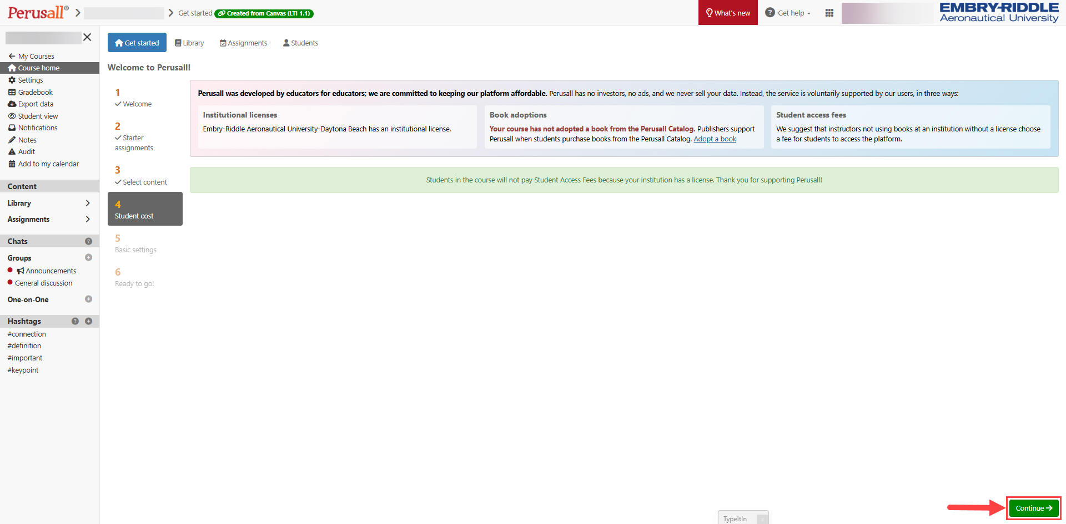The height and width of the screenshot is (524, 1066).
Task: Click the Content section header
Action: [49, 186]
